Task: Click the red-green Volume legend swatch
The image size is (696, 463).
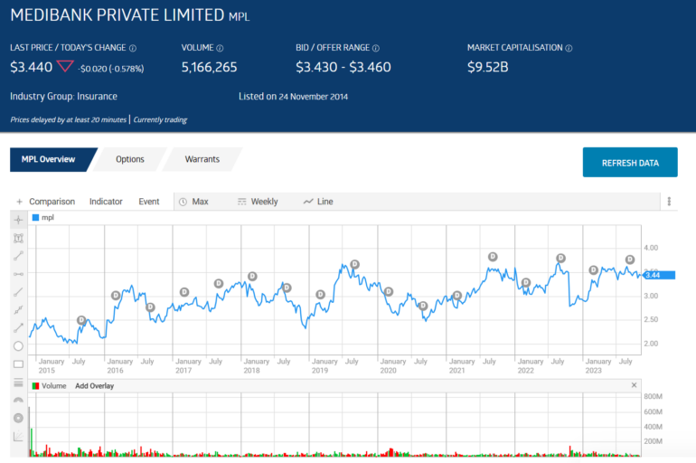Action: (x=35, y=386)
